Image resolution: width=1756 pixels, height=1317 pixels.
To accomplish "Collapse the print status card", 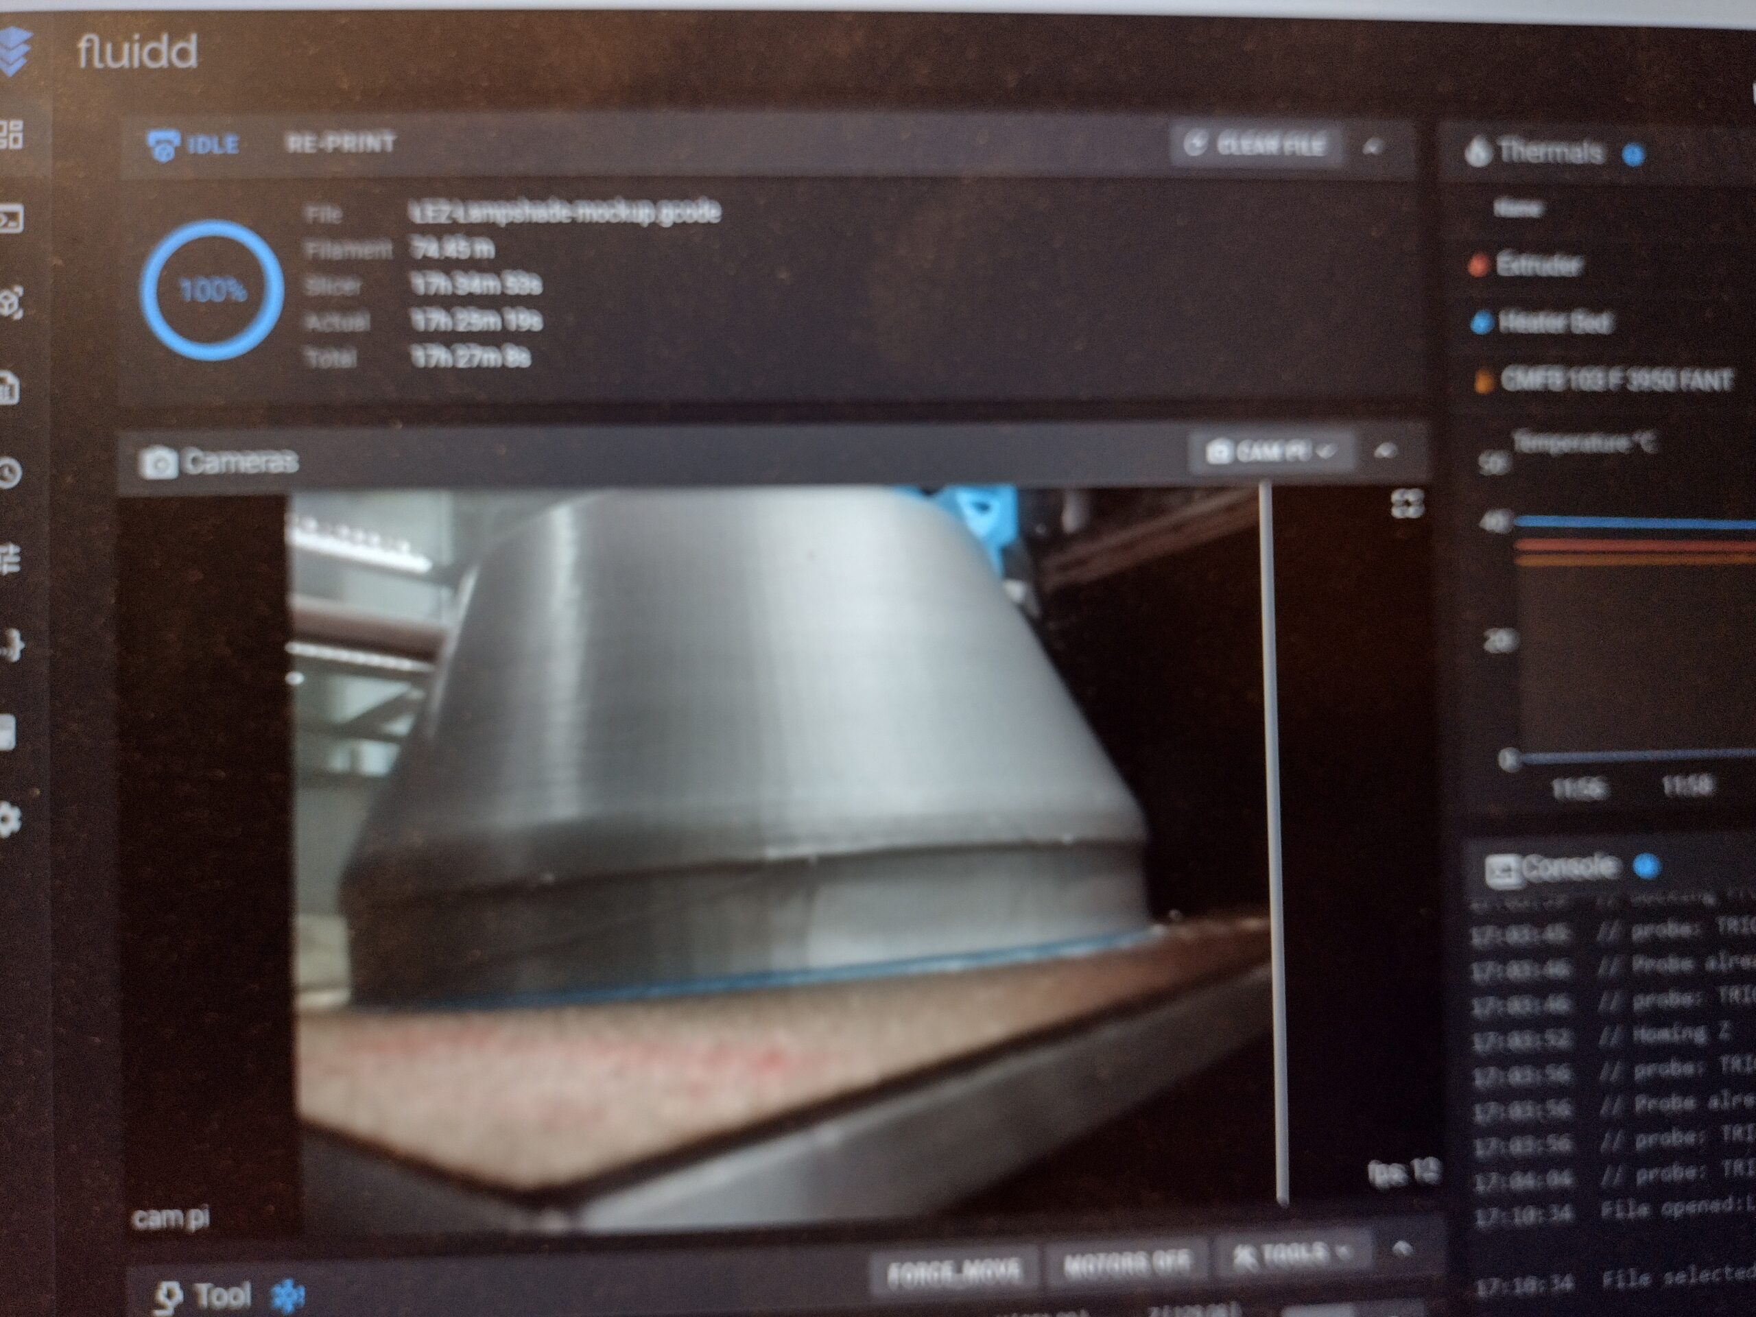I will 1374,147.
